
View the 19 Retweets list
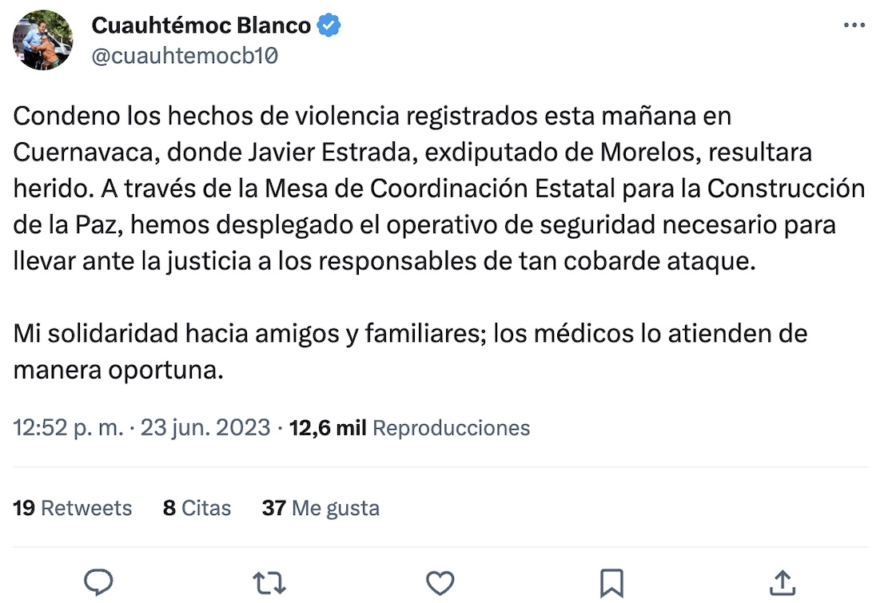pyautogui.click(x=73, y=508)
